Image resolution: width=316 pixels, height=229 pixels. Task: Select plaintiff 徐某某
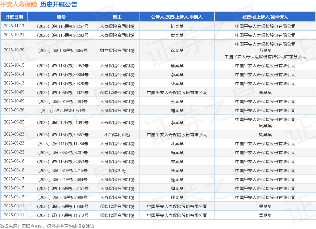[177, 50]
